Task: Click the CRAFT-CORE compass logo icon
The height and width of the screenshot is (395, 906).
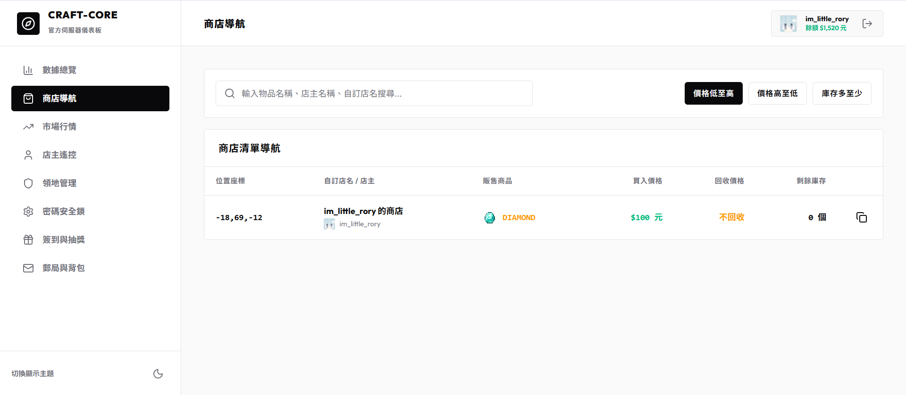Action: click(x=28, y=24)
